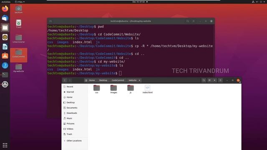Viewport: 267px width, 150px height.
Task: Go forward in the Files window
Action: pyautogui.click(x=70, y=80)
